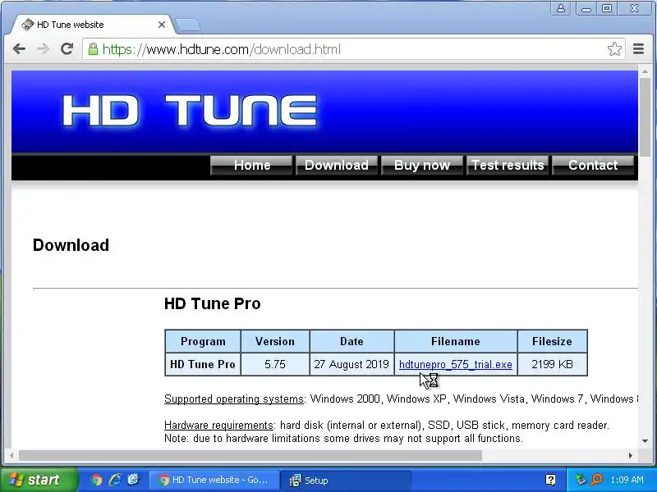Click the 5.75 version cell

pyautogui.click(x=275, y=364)
